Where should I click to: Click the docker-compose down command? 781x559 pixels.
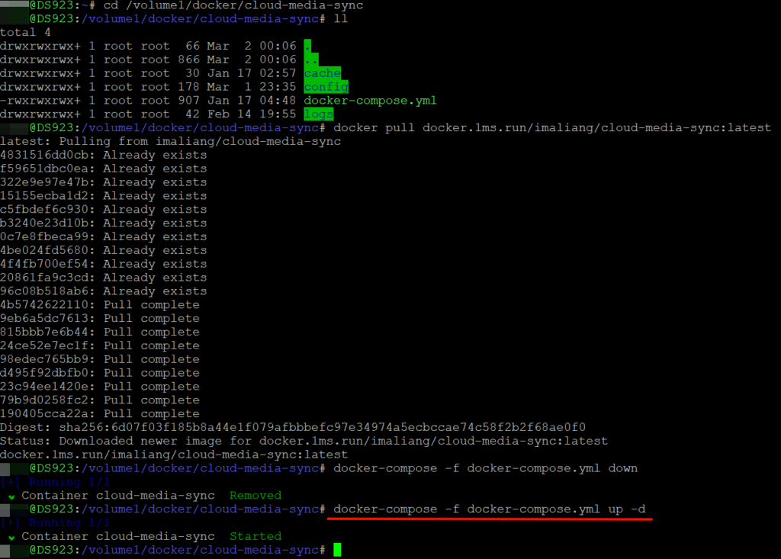pos(485,468)
